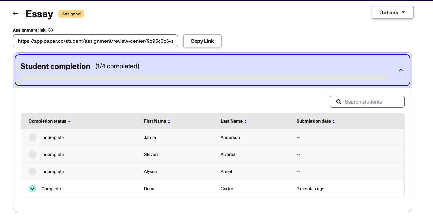
Task: Sort by Last Name column
Action: point(234,121)
